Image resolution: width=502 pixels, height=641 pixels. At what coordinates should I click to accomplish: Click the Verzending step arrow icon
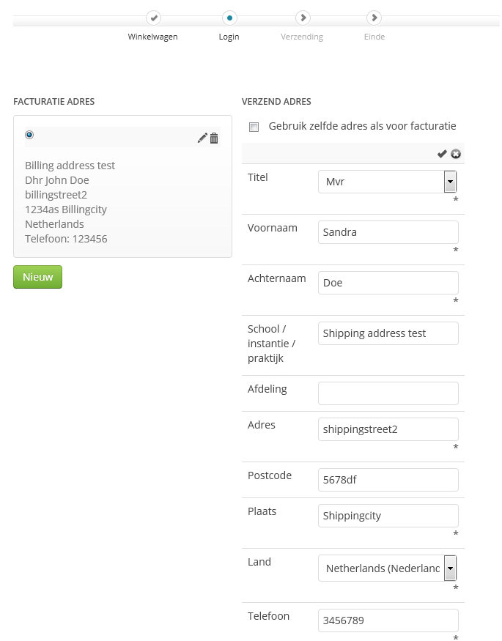(302, 17)
